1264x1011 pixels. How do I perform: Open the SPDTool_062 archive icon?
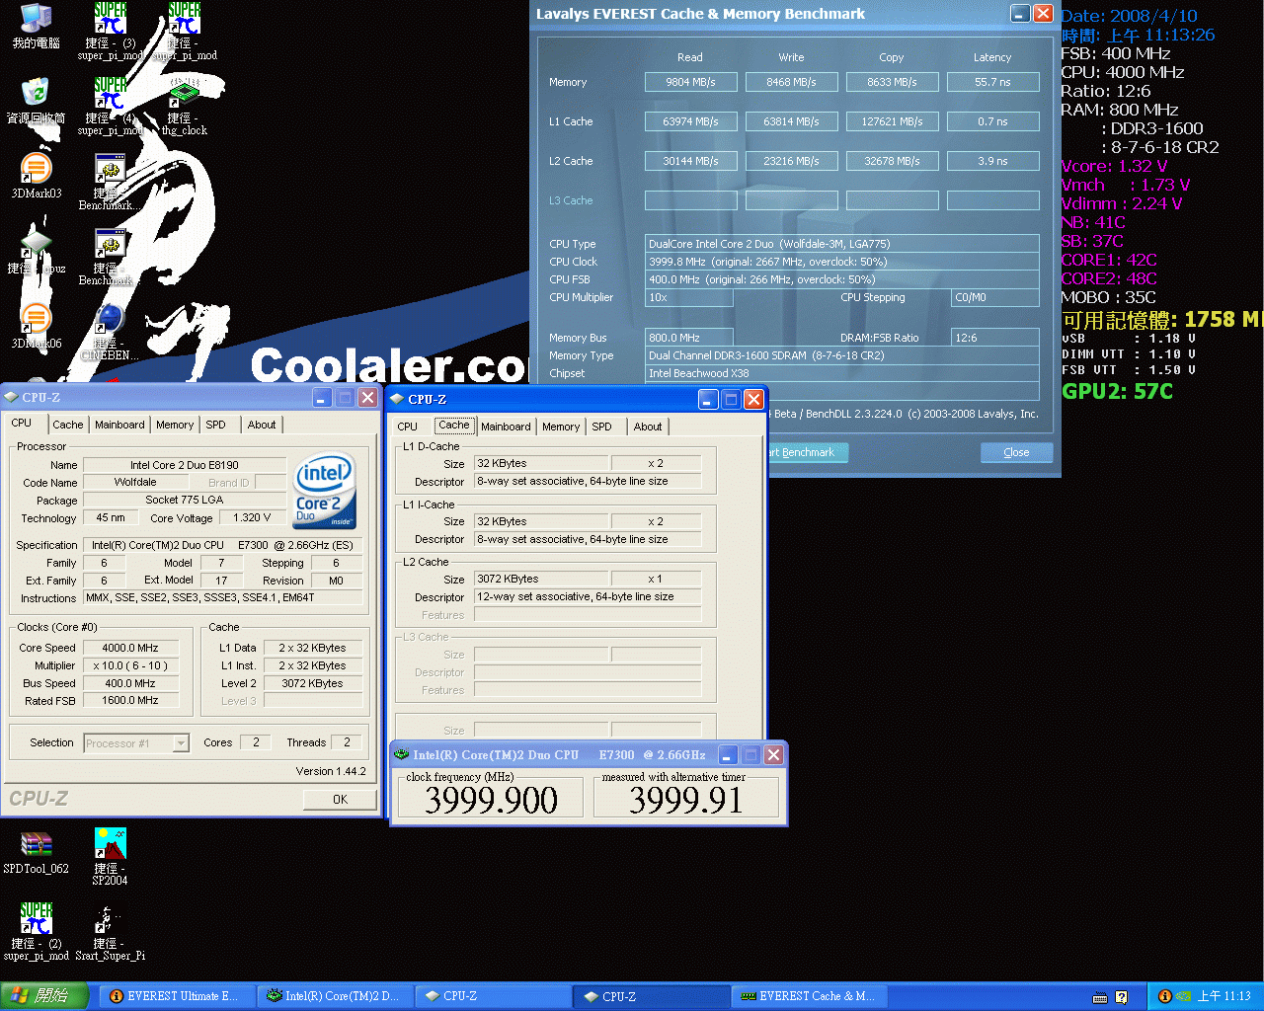pos(37,852)
